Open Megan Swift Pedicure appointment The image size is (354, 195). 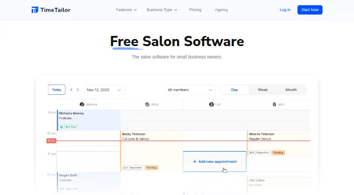coord(88,182)
